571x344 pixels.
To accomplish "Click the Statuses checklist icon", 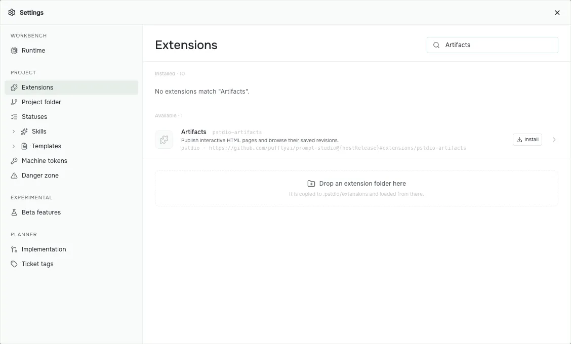I will click(x=14, y=117).
